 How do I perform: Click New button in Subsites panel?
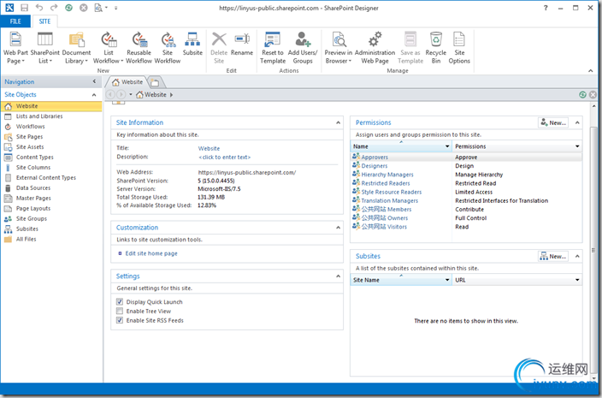pos(553,256)
